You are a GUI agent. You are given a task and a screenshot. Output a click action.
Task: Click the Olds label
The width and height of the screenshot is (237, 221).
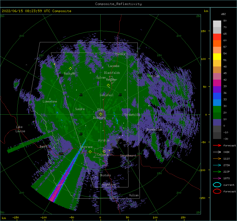(x=100, y=110)
